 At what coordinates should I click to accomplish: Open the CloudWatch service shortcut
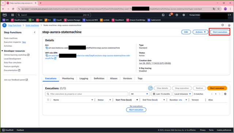coord(118,20)
